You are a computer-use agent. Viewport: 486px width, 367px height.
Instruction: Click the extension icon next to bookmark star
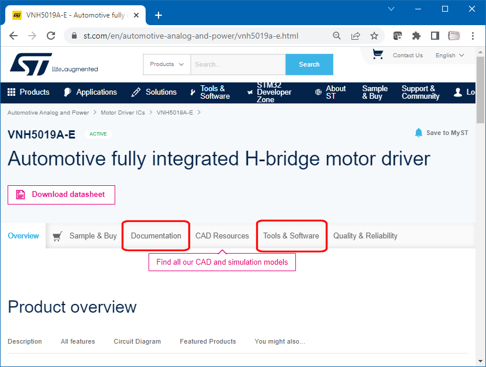[398, 36]
